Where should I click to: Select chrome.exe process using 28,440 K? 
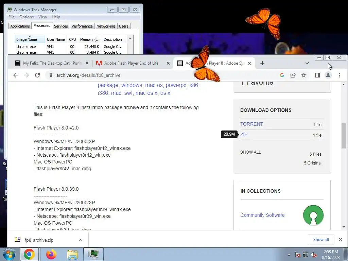pos(71,47)
